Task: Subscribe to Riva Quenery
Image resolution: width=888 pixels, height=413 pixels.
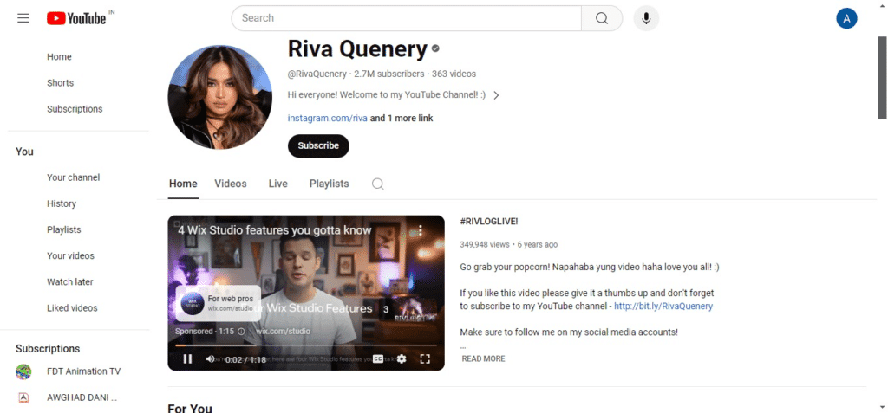Action: tap(318, 146)
